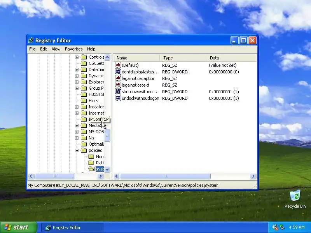The image size is (311, 233).
Task: Select the DateTime folder icon
Action: (x=84, y=70)
